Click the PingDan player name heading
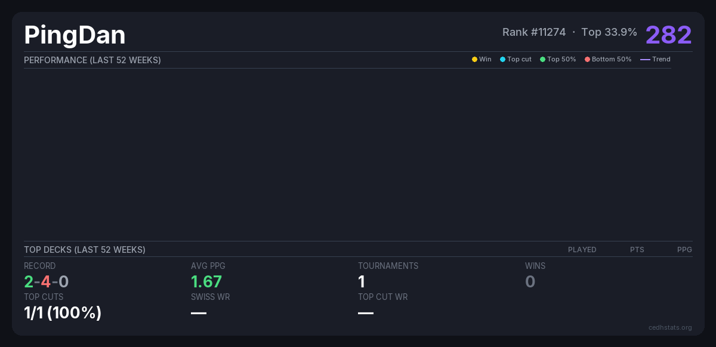This screenshot has height=347, width=716. click(x=75, y=35)
